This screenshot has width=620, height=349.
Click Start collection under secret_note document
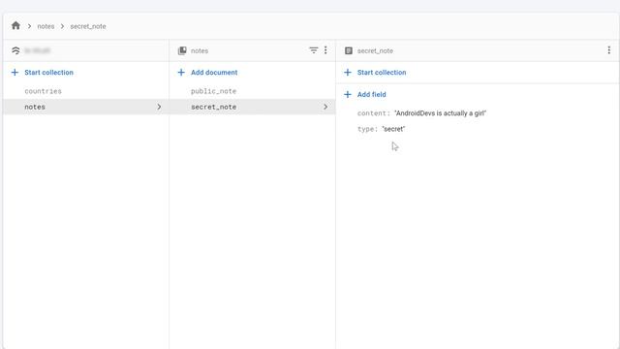point(382,73)
